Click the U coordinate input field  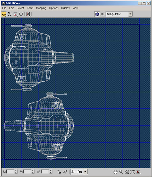(10, 172)
